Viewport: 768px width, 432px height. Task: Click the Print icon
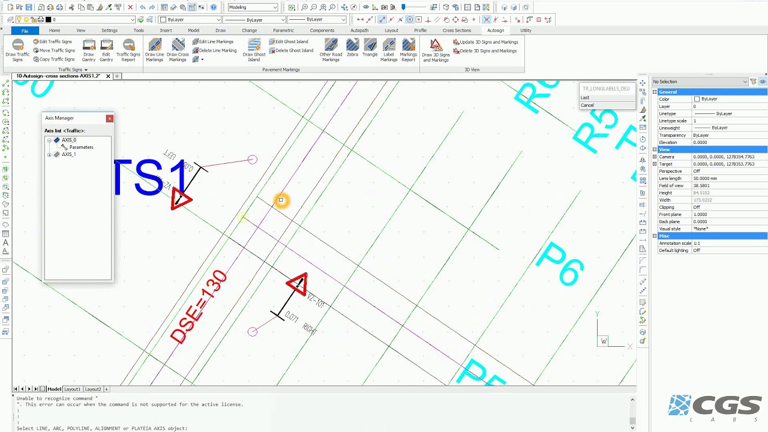[x=50, y=7]
